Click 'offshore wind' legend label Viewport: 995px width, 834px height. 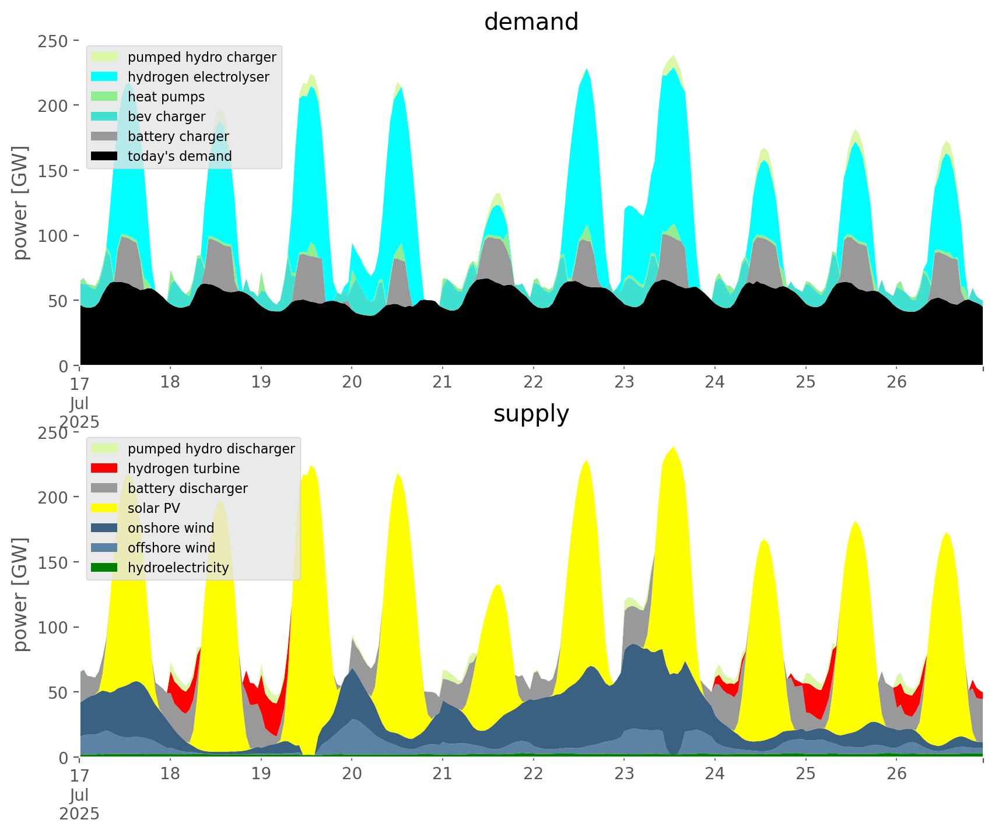click(171, 548)
